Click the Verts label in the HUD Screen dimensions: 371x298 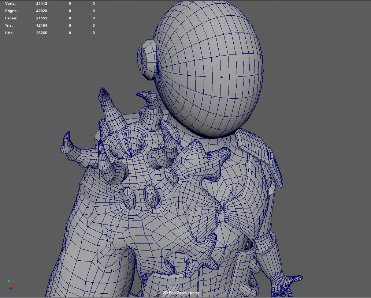(10, 3)
